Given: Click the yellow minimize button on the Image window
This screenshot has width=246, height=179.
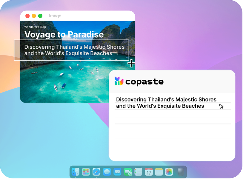Looking at the screenshot, I should coord(34,16).
